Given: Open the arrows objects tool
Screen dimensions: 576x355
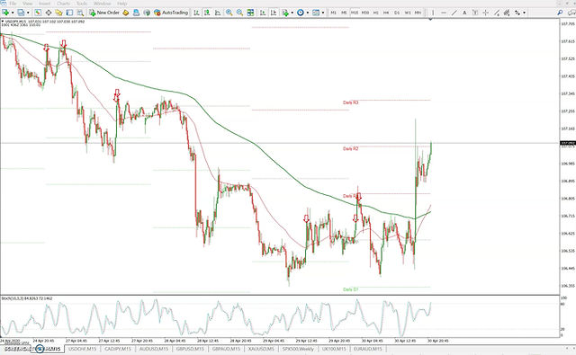Looking at the screenshot, I should [517, 13].
